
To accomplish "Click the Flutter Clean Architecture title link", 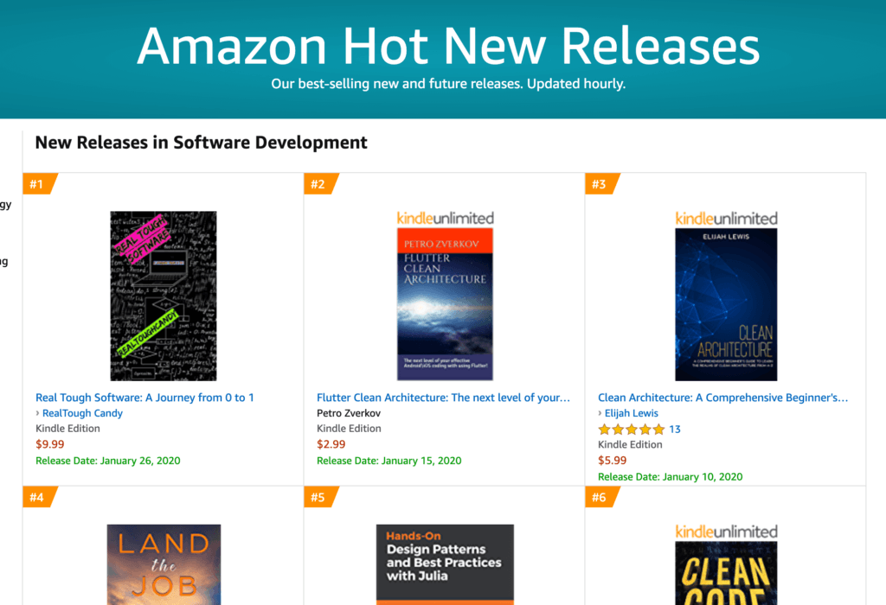I will [444, 398].
